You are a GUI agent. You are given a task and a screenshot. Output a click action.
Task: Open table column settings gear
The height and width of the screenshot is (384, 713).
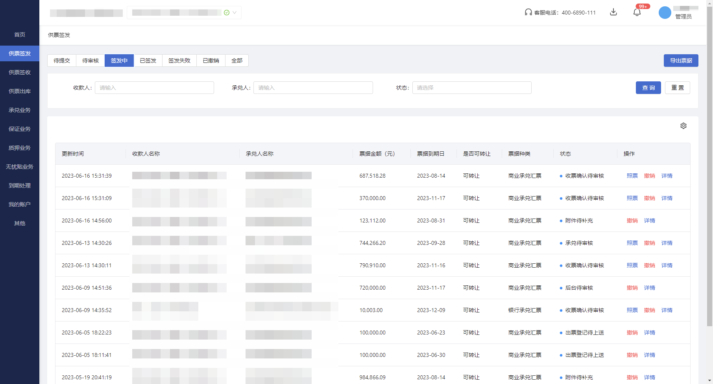pyautogui.click(x=683, y=126)
